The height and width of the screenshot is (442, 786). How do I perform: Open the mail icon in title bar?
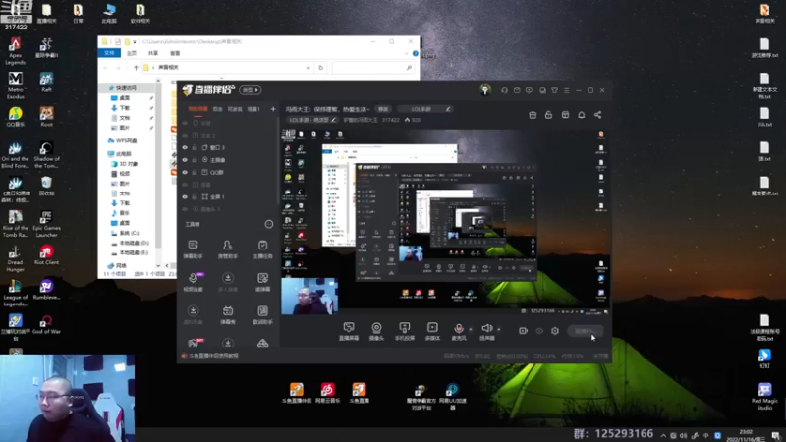[x=517, y=90]
